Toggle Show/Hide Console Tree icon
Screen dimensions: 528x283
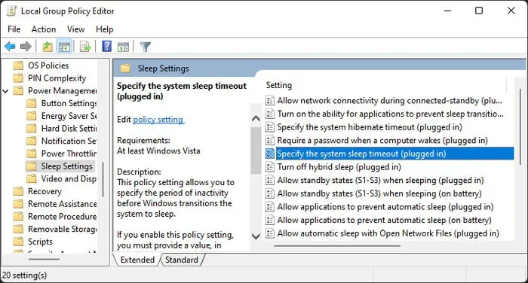pos(64,47)
